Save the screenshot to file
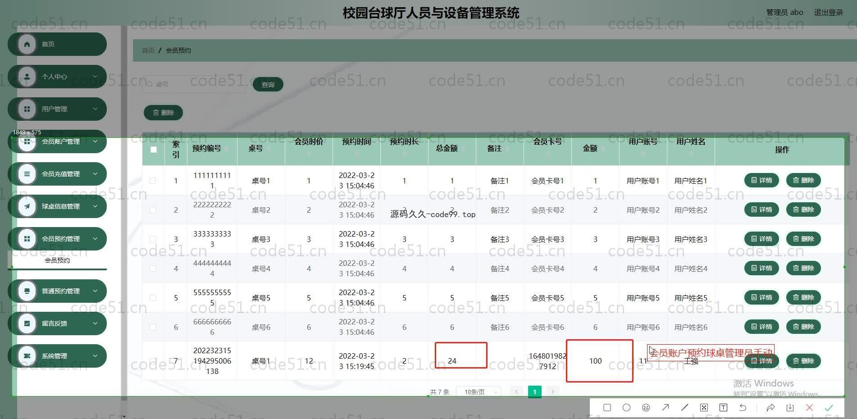857x419 pixels. point(790,408)
